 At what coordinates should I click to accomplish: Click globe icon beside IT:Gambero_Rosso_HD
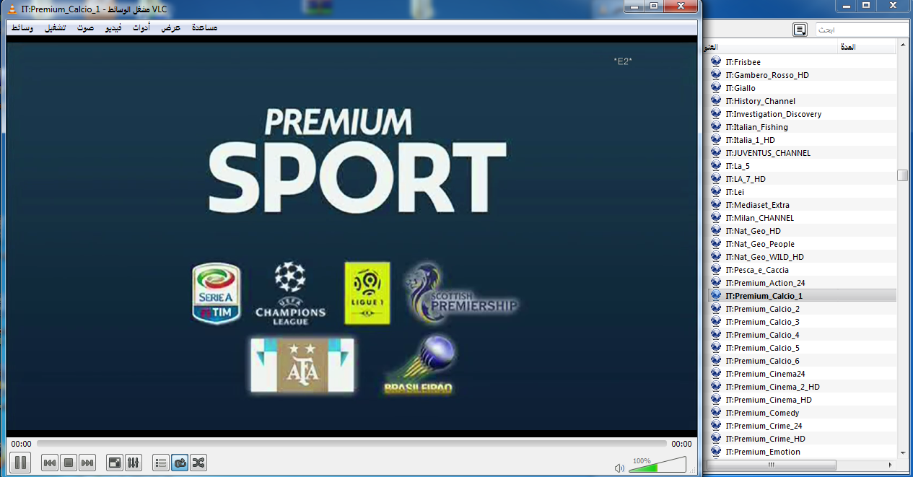click(x=716, y=75)
